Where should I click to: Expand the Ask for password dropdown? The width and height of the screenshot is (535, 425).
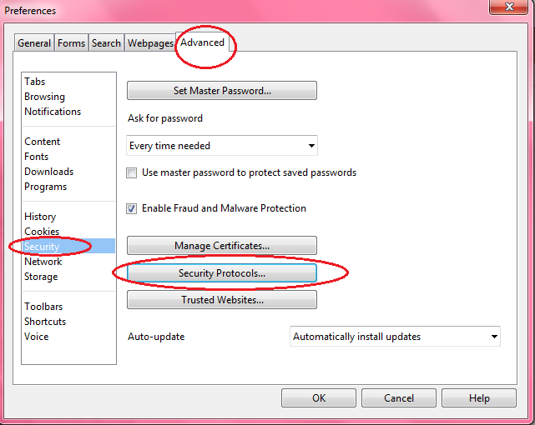[222, 146]
